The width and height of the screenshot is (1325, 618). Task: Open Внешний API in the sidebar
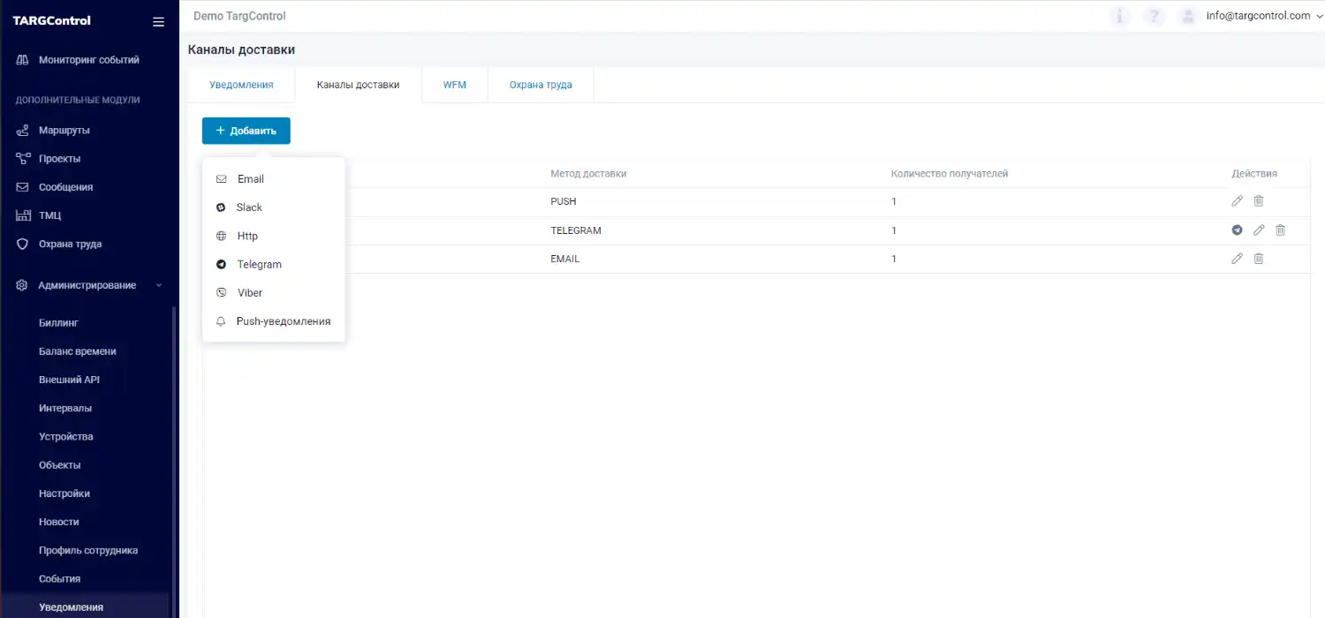click(69, 380)
